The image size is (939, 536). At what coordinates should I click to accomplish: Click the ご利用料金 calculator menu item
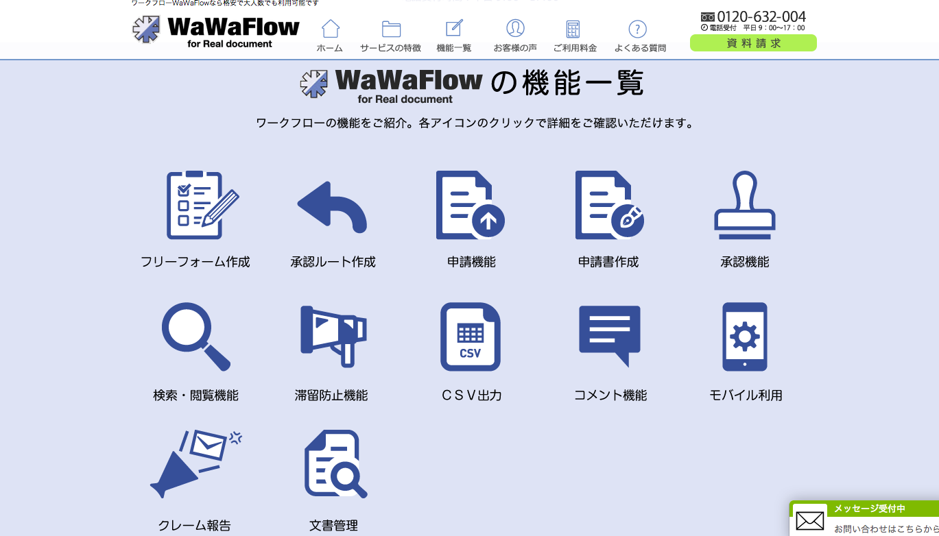(x=574, y=36)
